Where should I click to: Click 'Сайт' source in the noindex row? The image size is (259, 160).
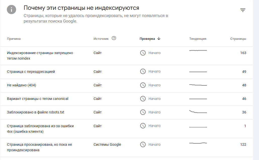97,53
